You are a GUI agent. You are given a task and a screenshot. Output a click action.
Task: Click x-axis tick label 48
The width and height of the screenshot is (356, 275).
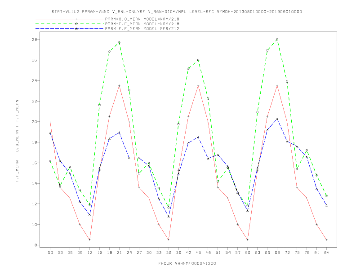(208, 253)
